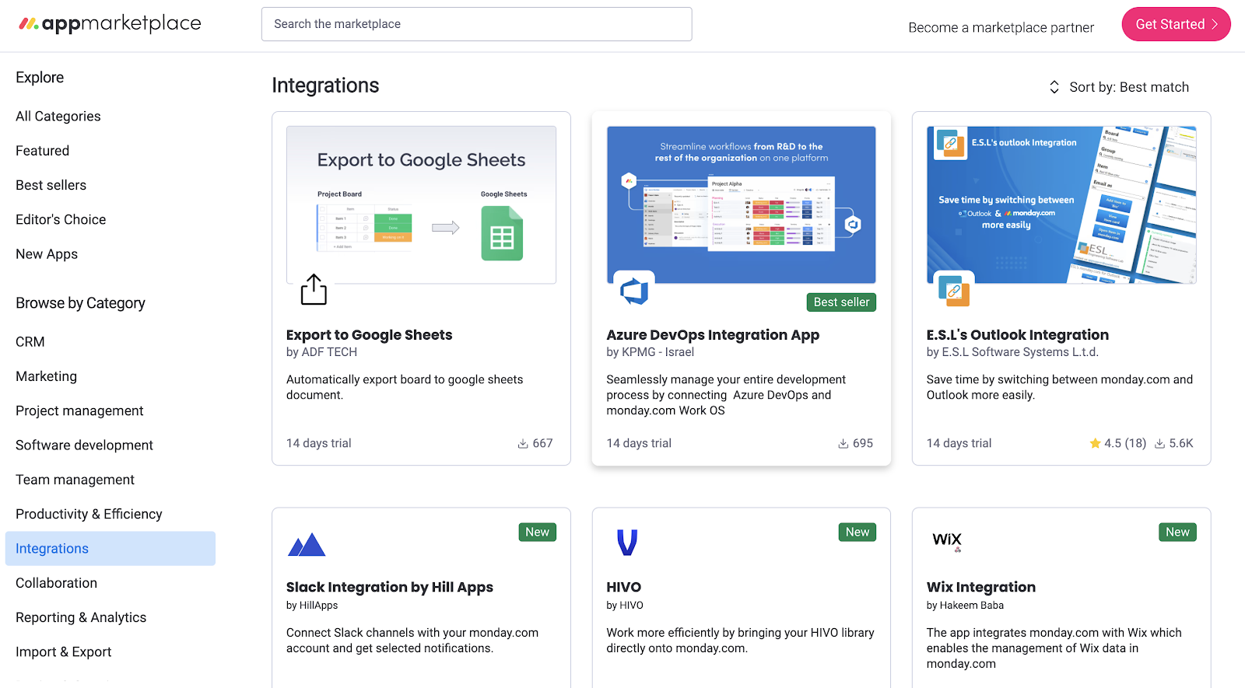Open New Apps in sidebar
The width and height of the screenshot is (1245, 688).
point(47,254)
